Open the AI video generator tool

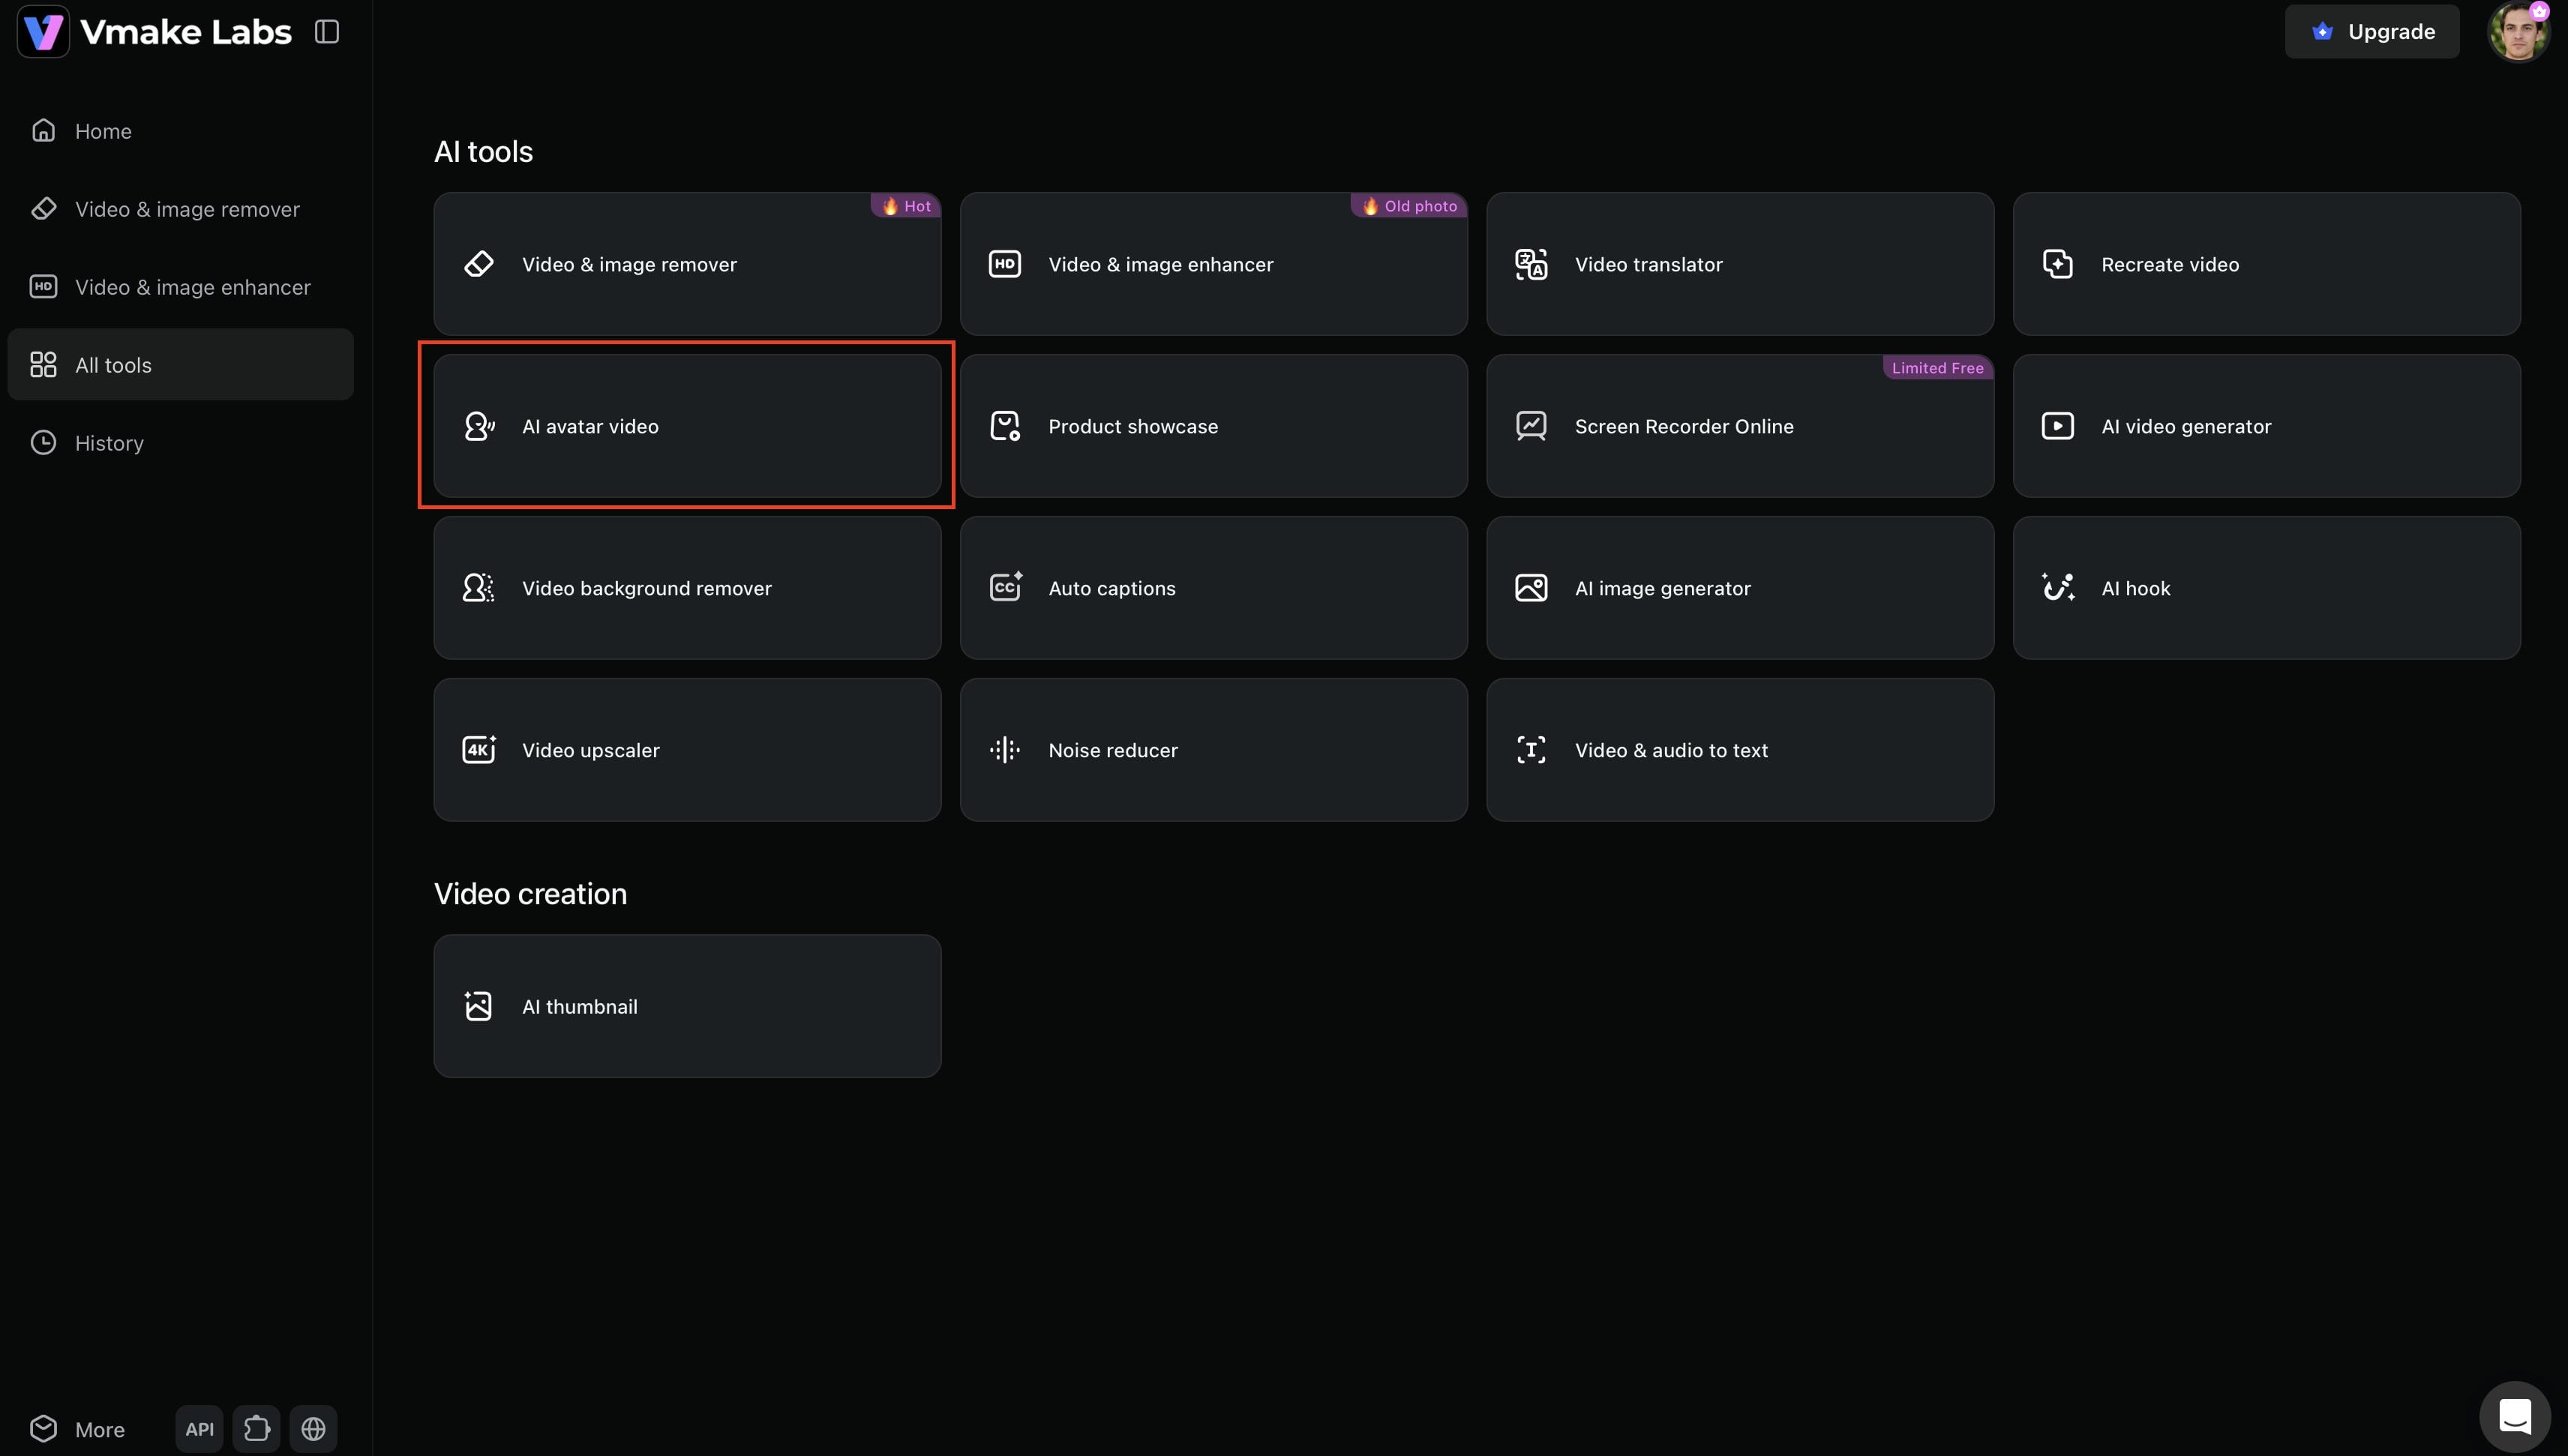click(2267, 426)
